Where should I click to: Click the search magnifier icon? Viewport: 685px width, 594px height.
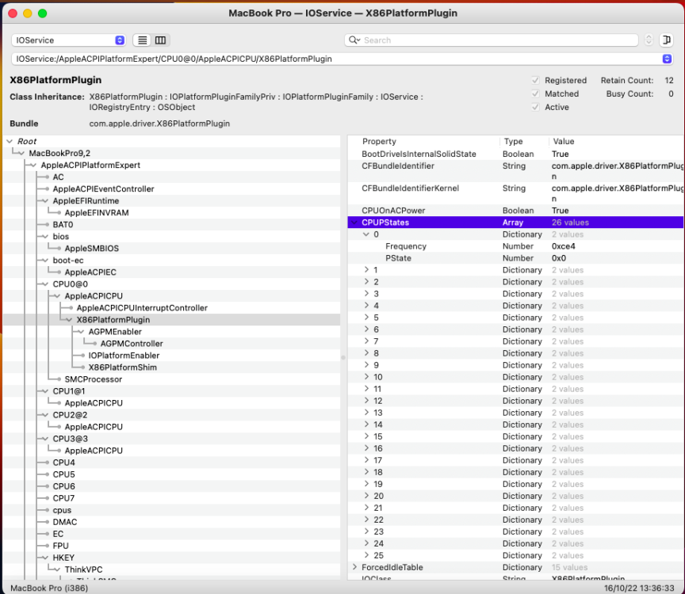(353, 40)
